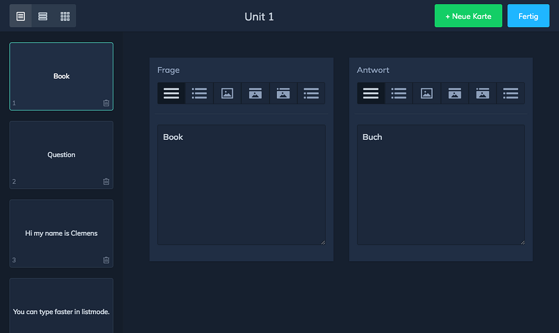559x333 pixels.
Task: Delete the Question card using its trash icon
Action: (x=106, y=181)
